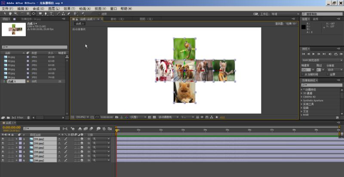The height and width of the screenshot is (177, 344).
Task: Open the 图层(L) menu
Action: [x=54, y=9]
